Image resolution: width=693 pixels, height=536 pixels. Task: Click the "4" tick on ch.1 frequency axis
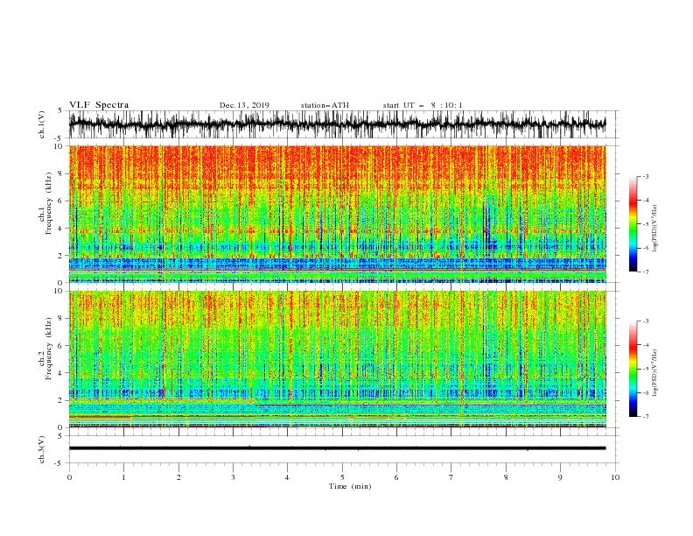(61, 229)
